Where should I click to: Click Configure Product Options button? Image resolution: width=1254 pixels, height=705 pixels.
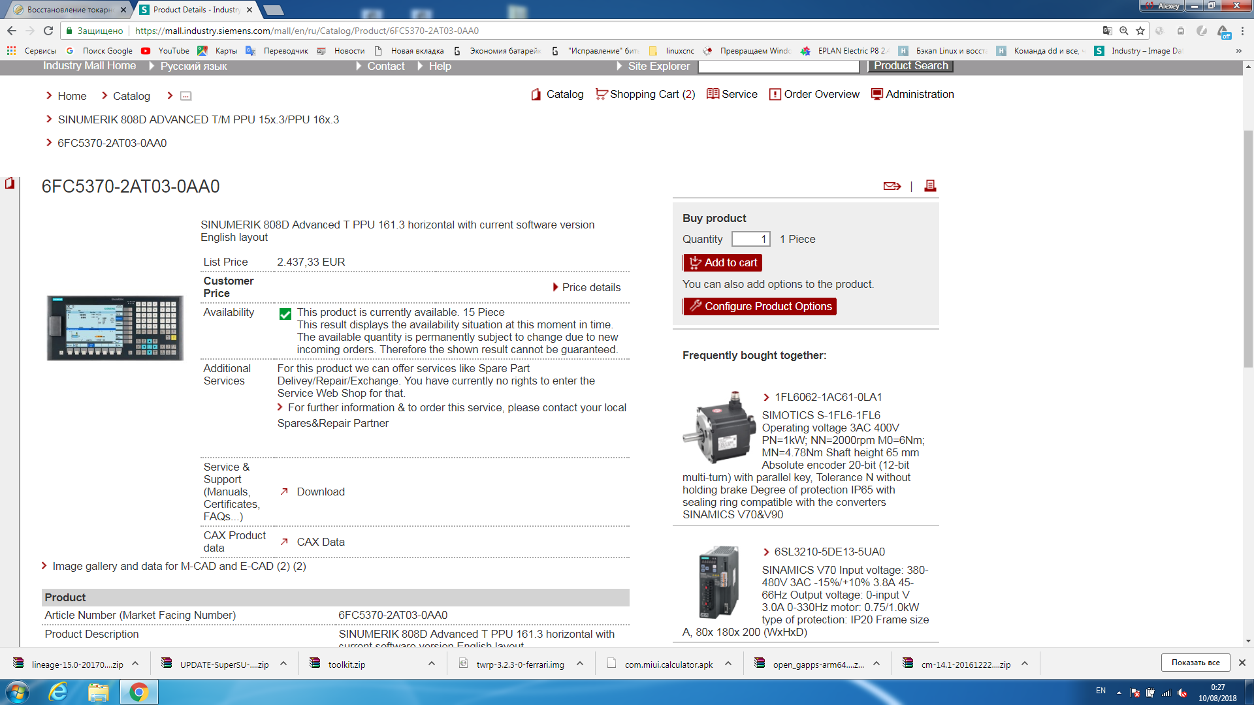pos(760,306)
